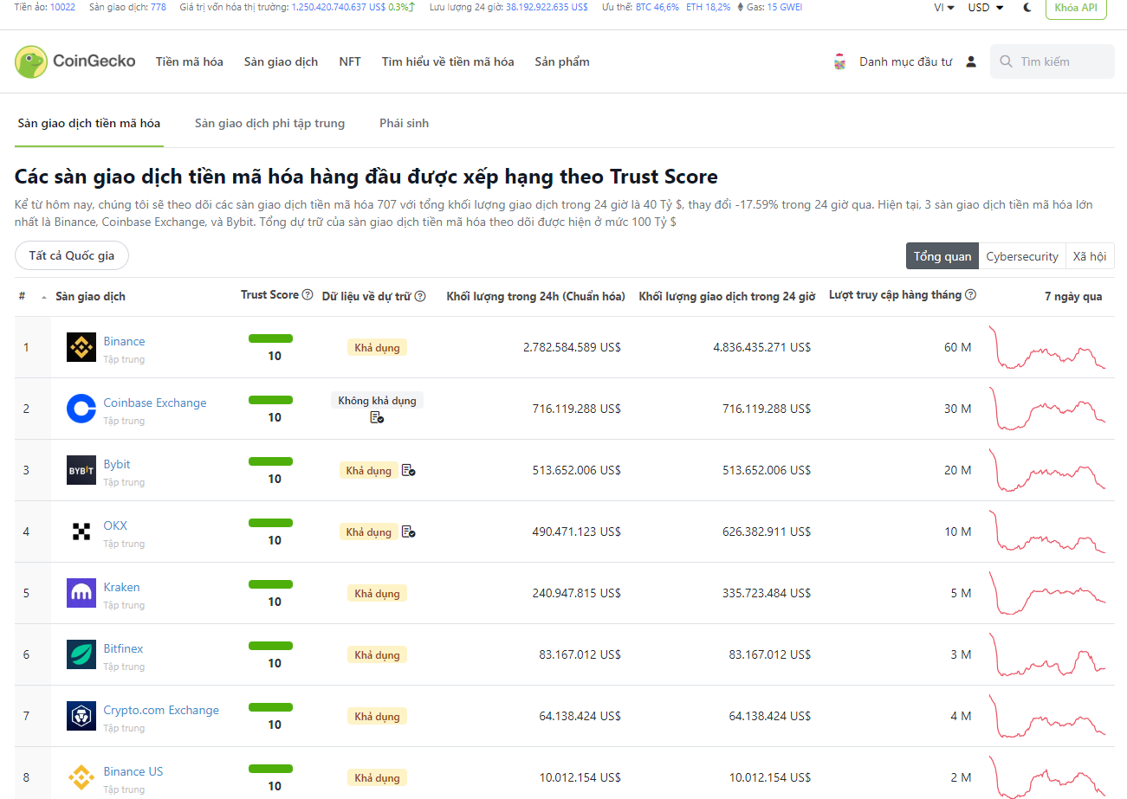Open Tất cả Quốc gia filter
This screenshot has width=1127, height=799.
[72, 256]
